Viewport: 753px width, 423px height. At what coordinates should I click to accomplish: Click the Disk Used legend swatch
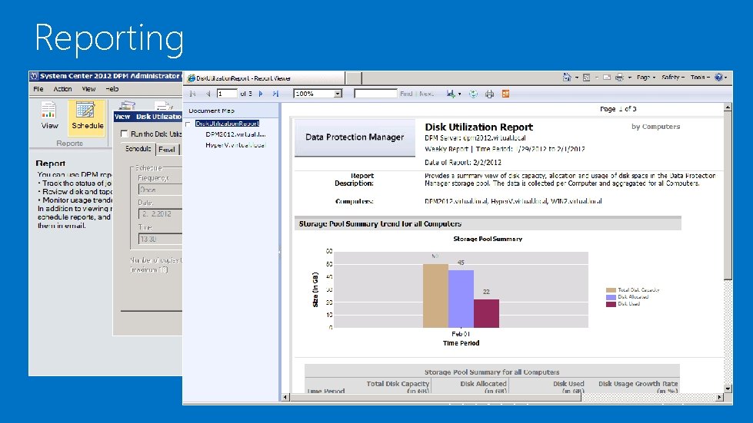[611, 304]
